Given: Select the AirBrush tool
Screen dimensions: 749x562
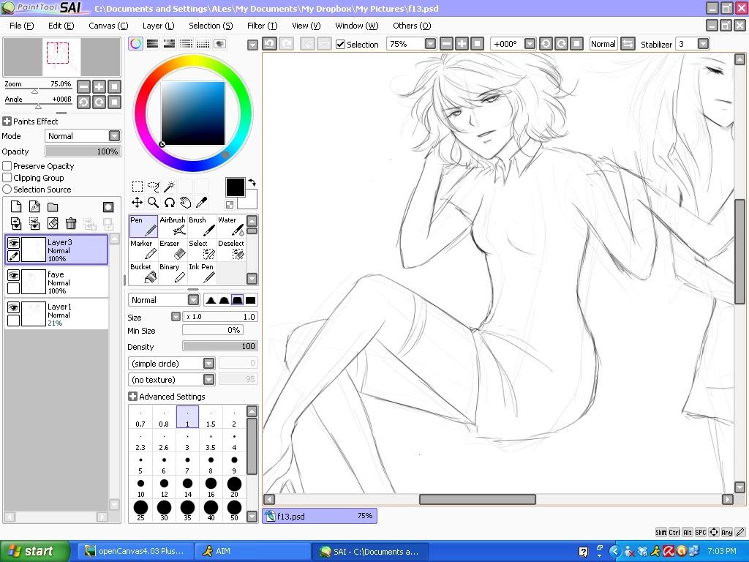Looking at the screenshot, I should click(173, 226).
